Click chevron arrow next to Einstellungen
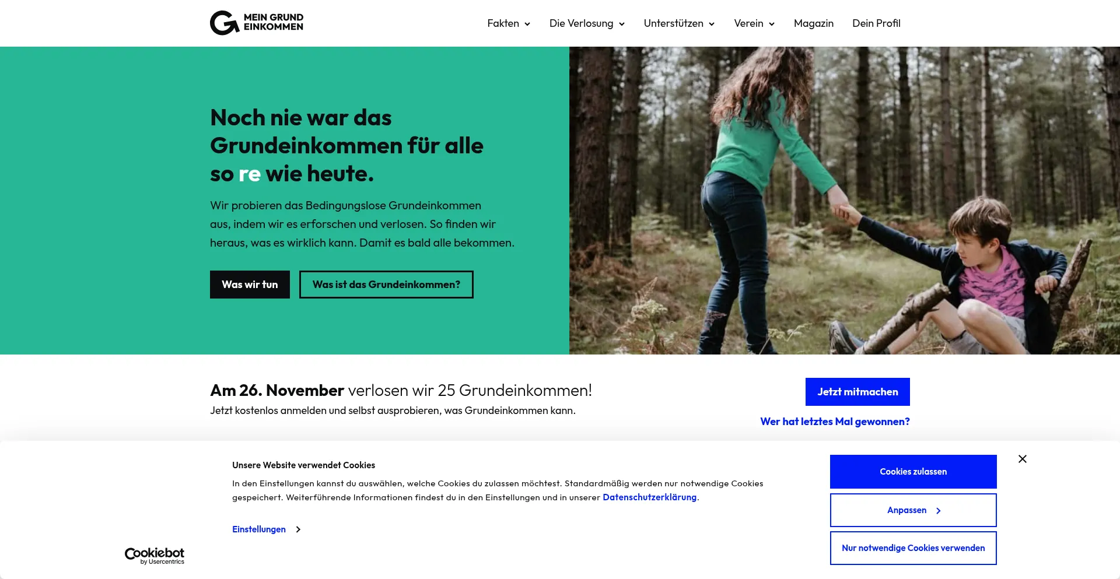 click(x=298, y=529)
